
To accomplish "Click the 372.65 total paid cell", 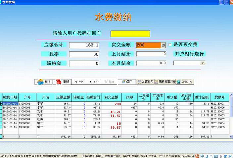I will coord(111,137).
